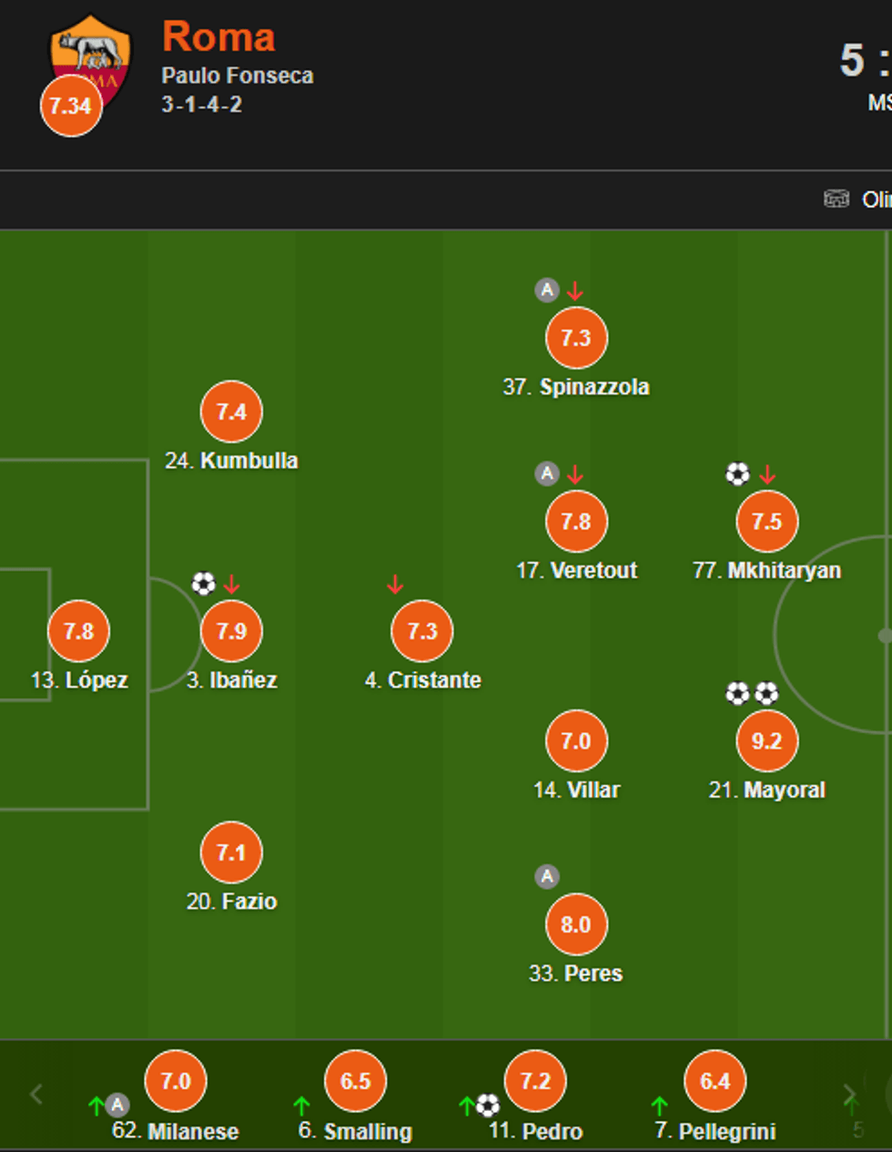Click the stadium icon near the top right
Screen dimensions: 892x1152
tap(836, 199)
